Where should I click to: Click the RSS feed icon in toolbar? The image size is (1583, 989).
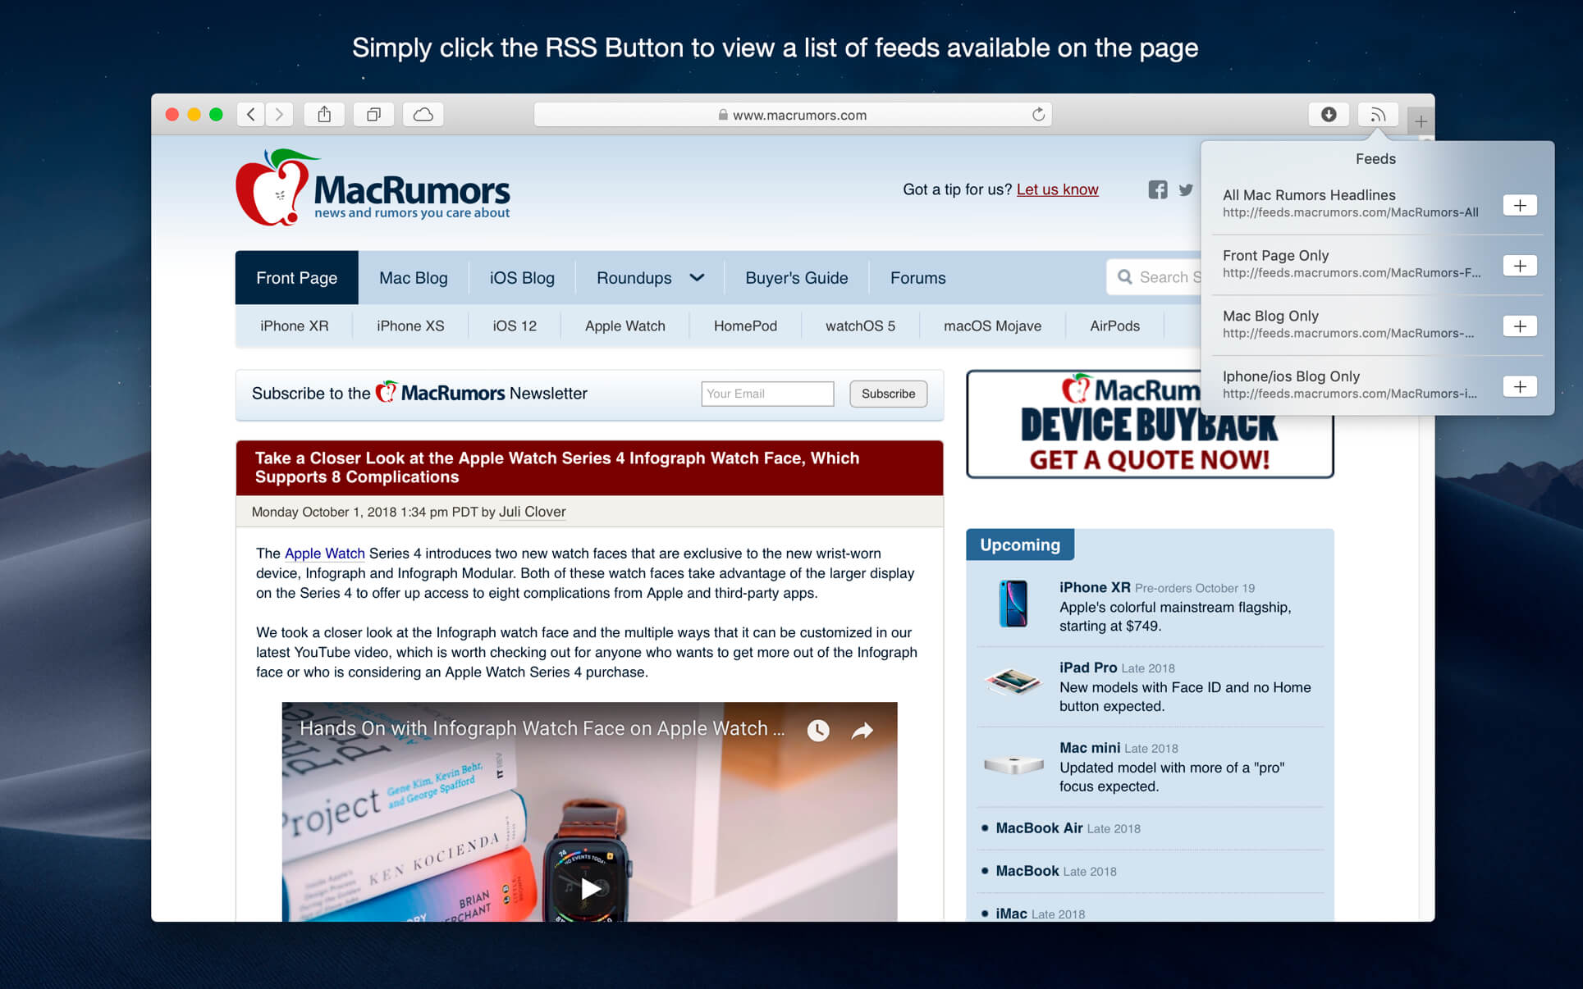coord(1377,114)
